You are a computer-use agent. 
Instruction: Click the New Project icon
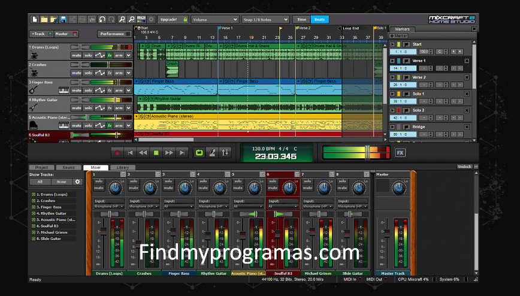coord(35,20)
